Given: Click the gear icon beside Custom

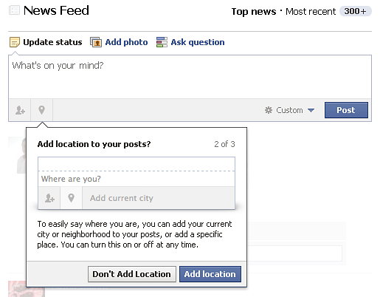Looking at the screenshot, I should tap(269, 110).
